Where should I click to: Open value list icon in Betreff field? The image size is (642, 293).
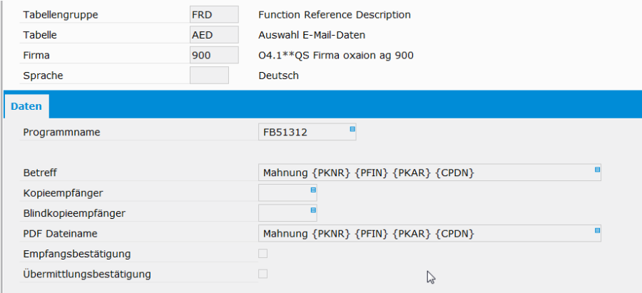pyautogui.click(x=597, y=170)
